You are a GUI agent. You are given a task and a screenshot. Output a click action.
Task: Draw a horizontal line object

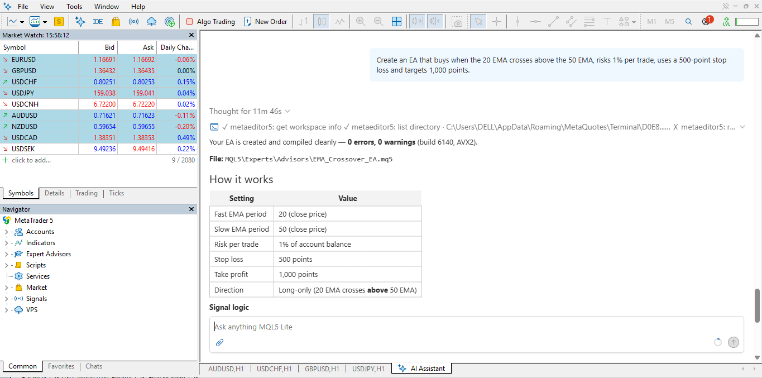535,22
